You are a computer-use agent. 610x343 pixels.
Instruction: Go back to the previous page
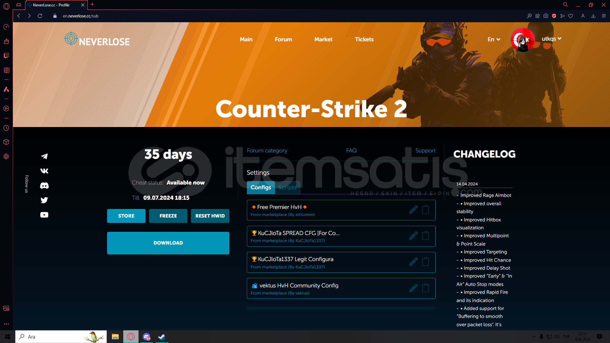[19, 16]
